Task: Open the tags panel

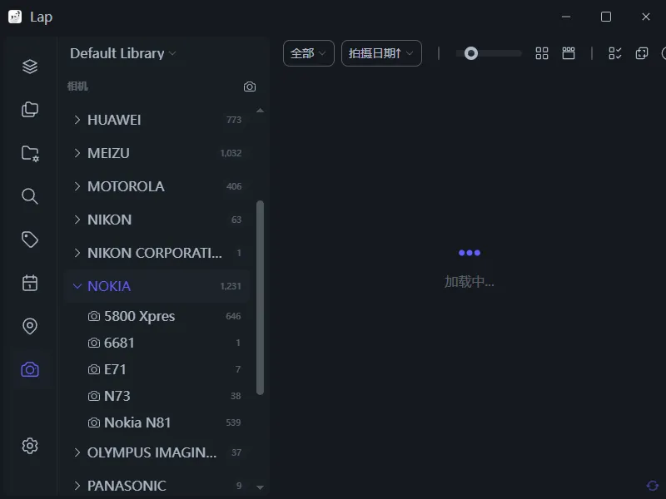Action: 30,240
